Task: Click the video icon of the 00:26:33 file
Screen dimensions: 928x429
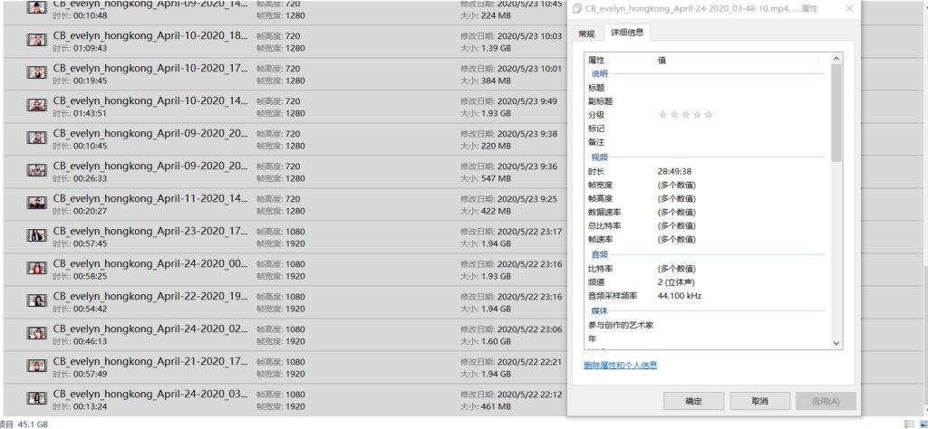Action: [x=36, y=171]
